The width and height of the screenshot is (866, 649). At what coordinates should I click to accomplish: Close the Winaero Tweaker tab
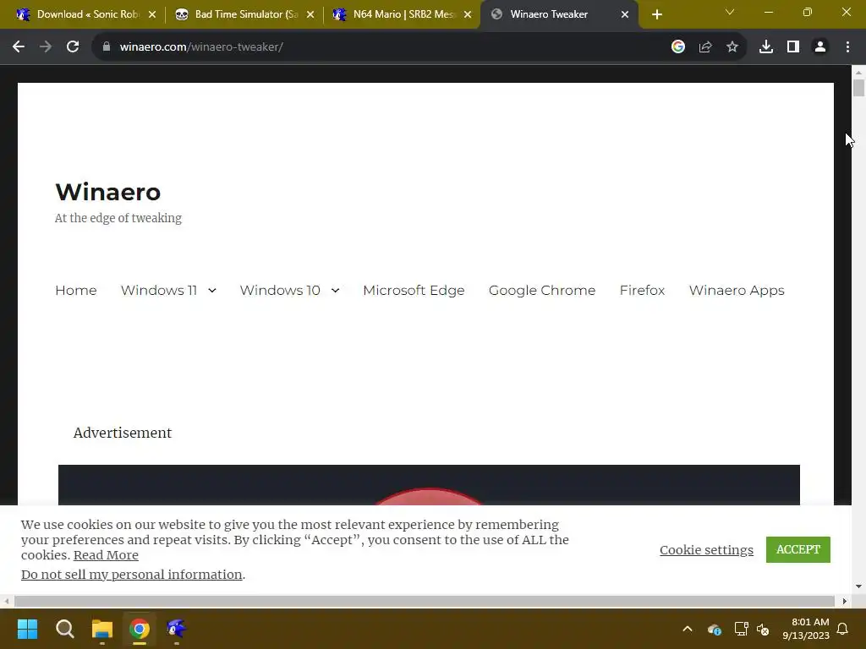pos(625,14)
